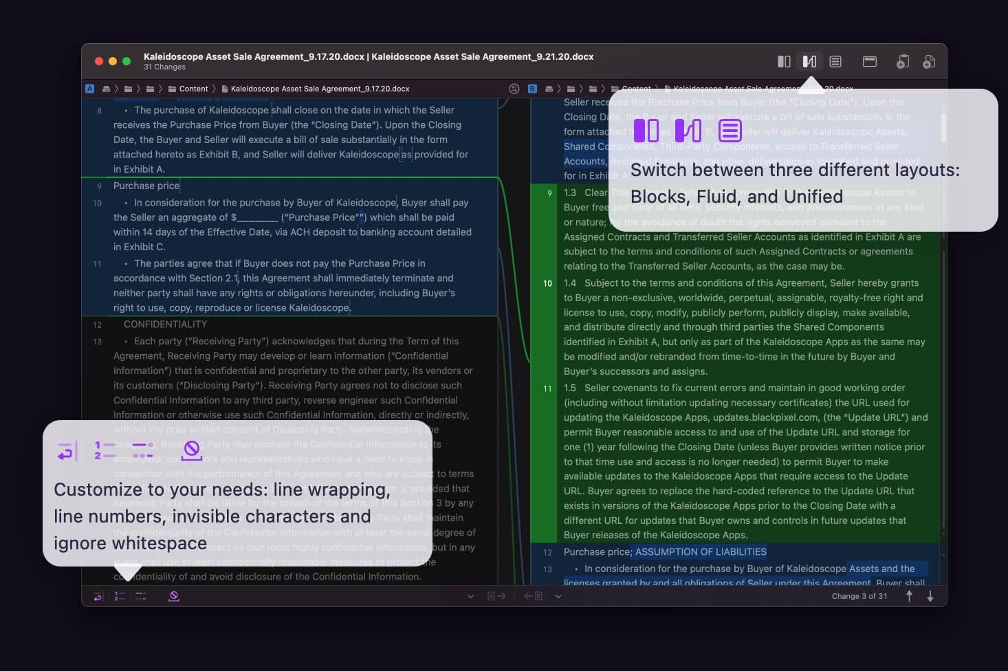Switch to Blocks layout in toolbar
Image resolution: width=1008 pixels, height=671 pixels.
click(x=784, y=62)
